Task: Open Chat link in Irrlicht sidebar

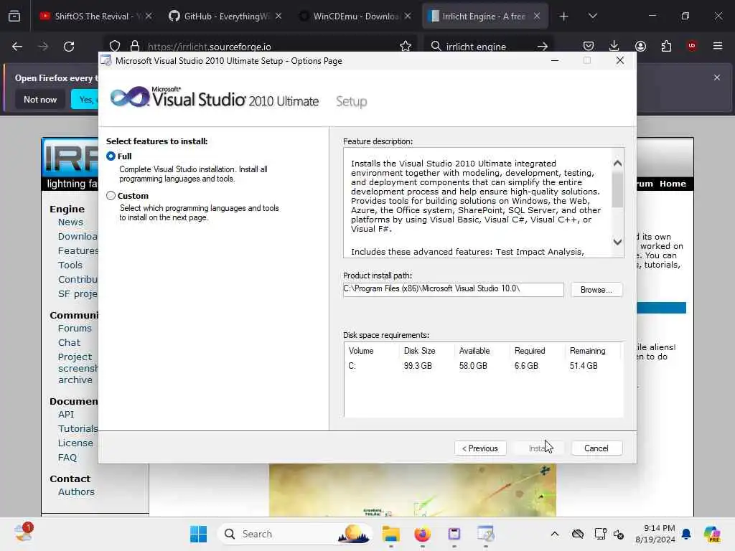Action: point(69,342)
